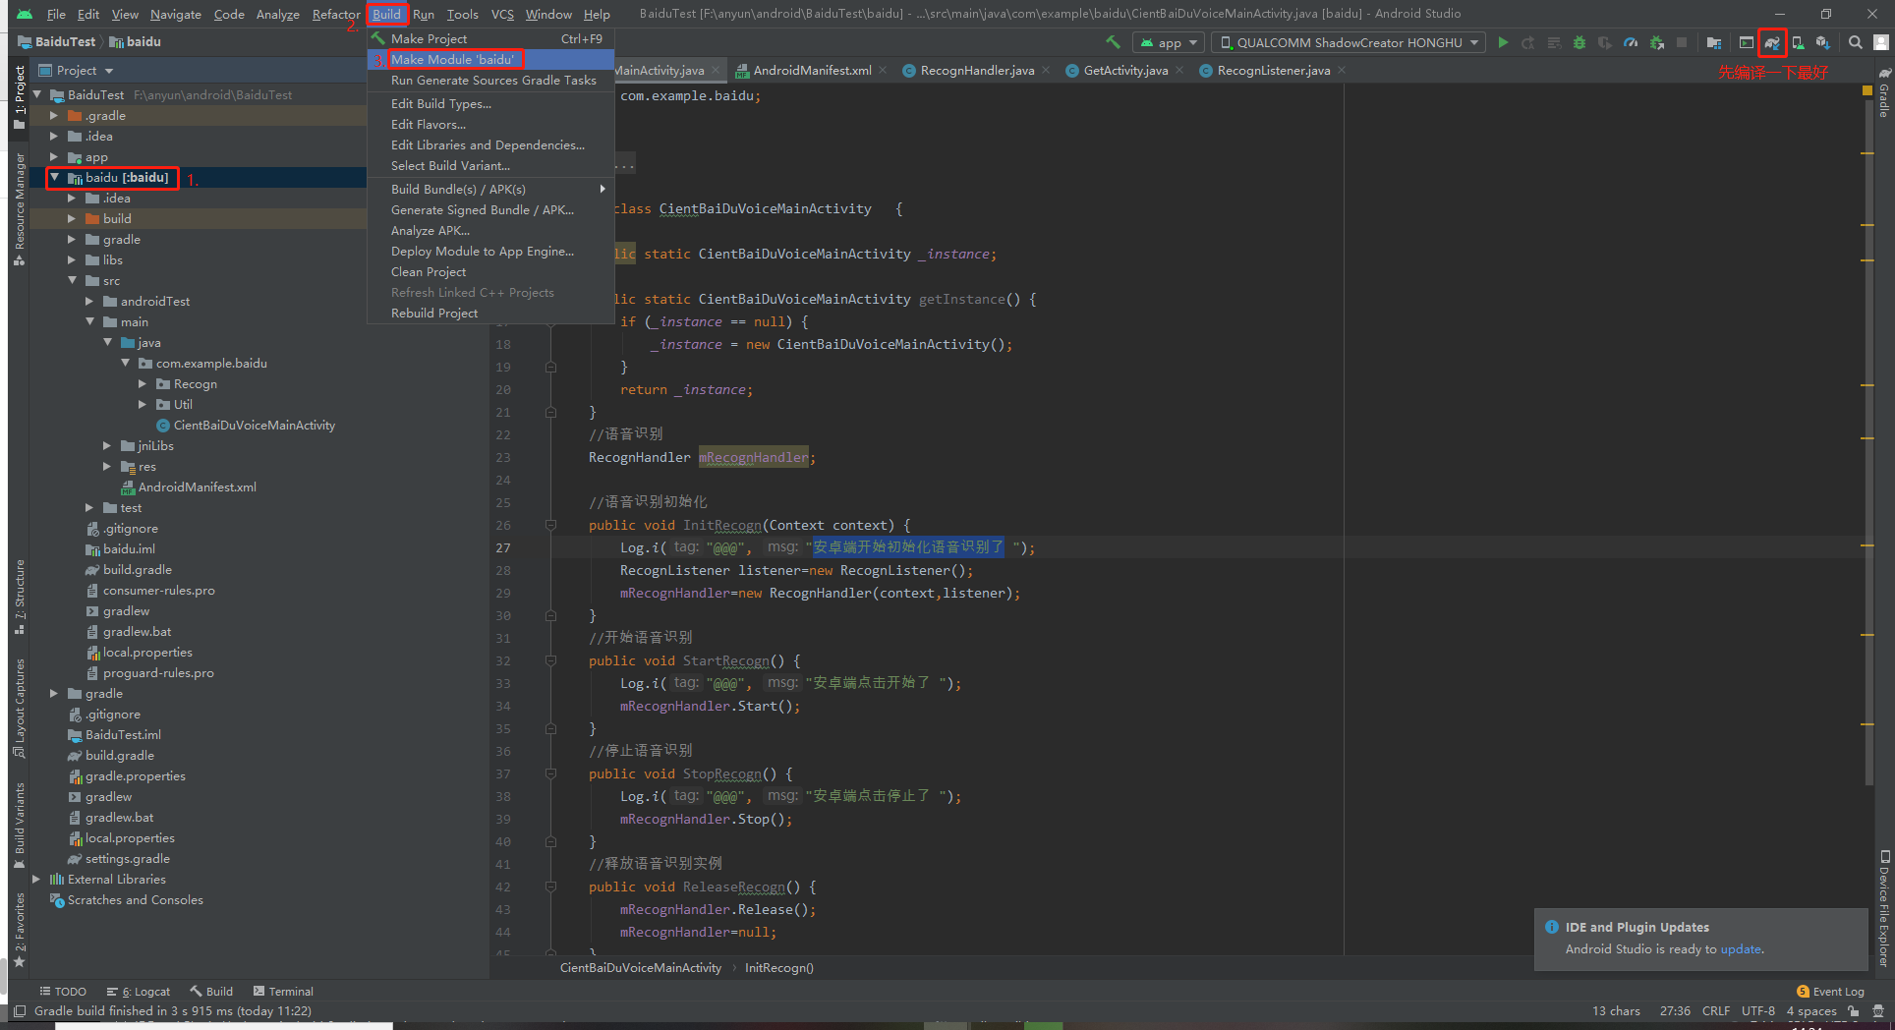Open the VCS menu
The image size is (1895, 1030).
pyautogui.click(x=502, y=14)
